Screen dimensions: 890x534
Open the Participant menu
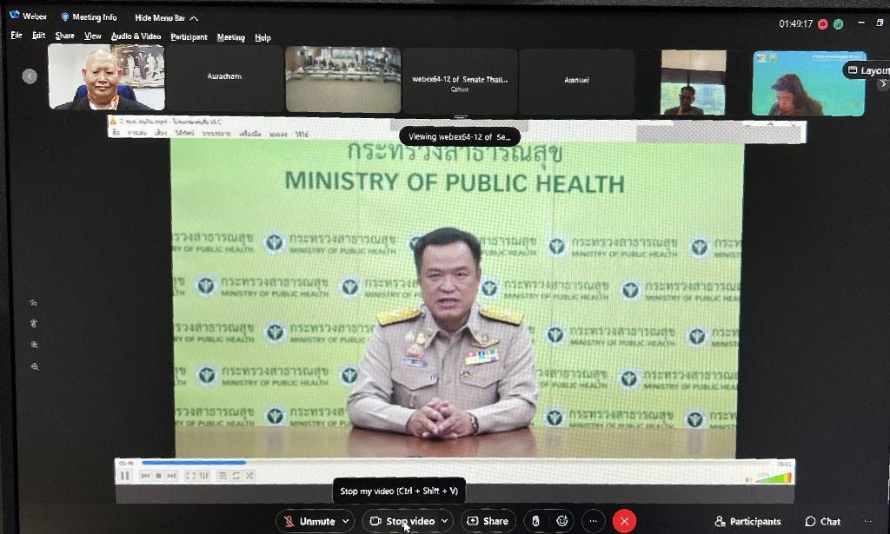[x=189, y=36]
